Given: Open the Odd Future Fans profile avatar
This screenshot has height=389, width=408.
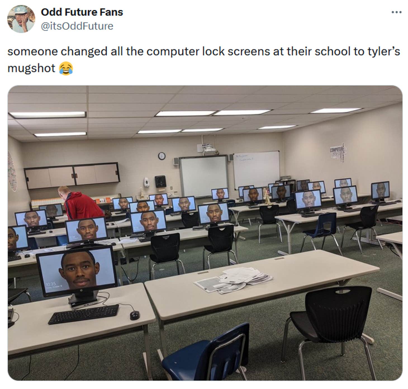Looking at the screenshot, I should click(x=21, y=19).
